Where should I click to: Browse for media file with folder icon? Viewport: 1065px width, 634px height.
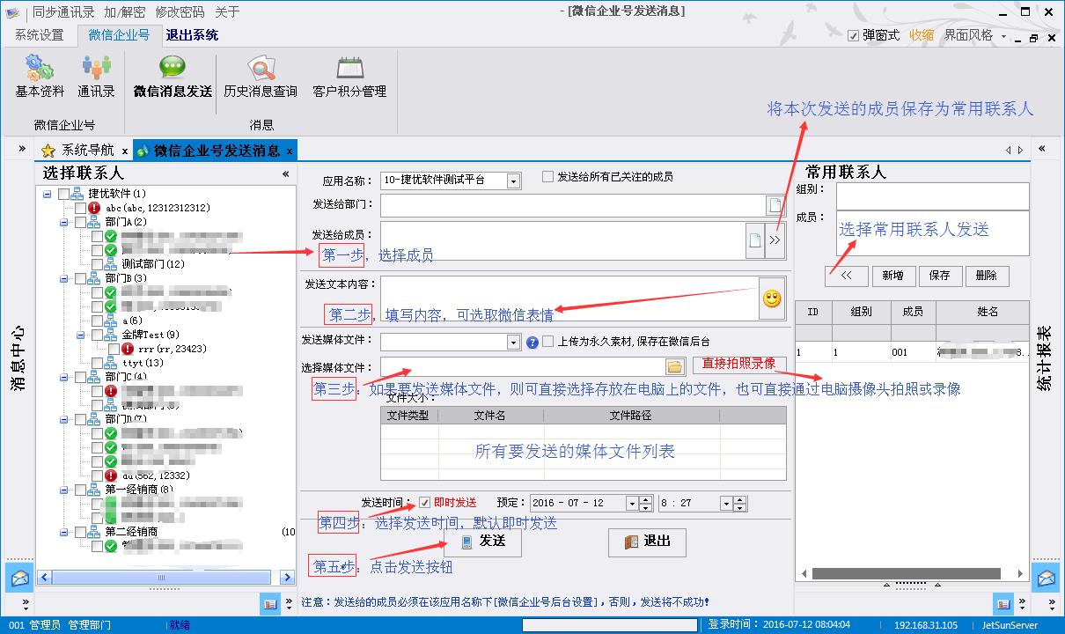(x=674, y=367)
